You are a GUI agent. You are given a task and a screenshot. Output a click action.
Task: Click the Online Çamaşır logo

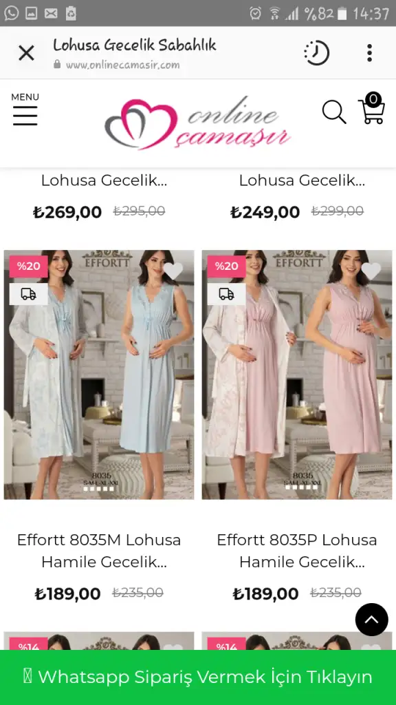pyautogui.click(x=197, y=123)
